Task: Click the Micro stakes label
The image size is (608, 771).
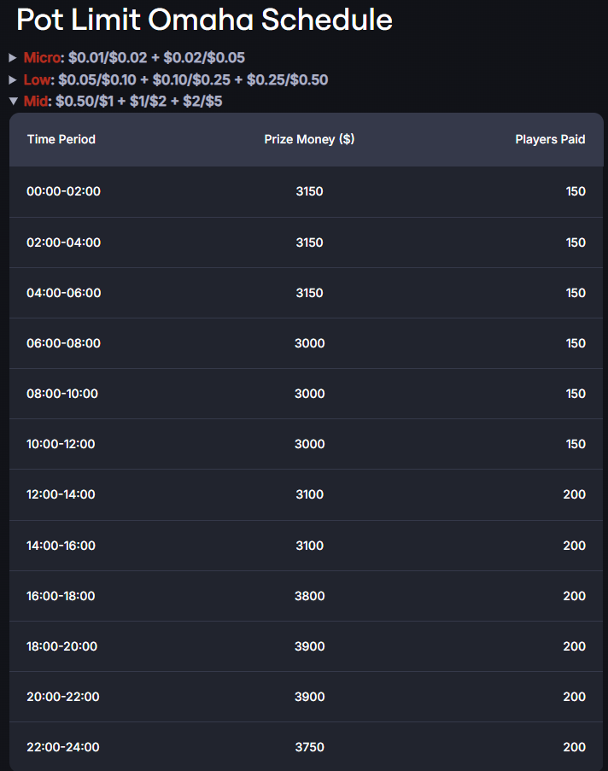Action: [x=42, y=57]
